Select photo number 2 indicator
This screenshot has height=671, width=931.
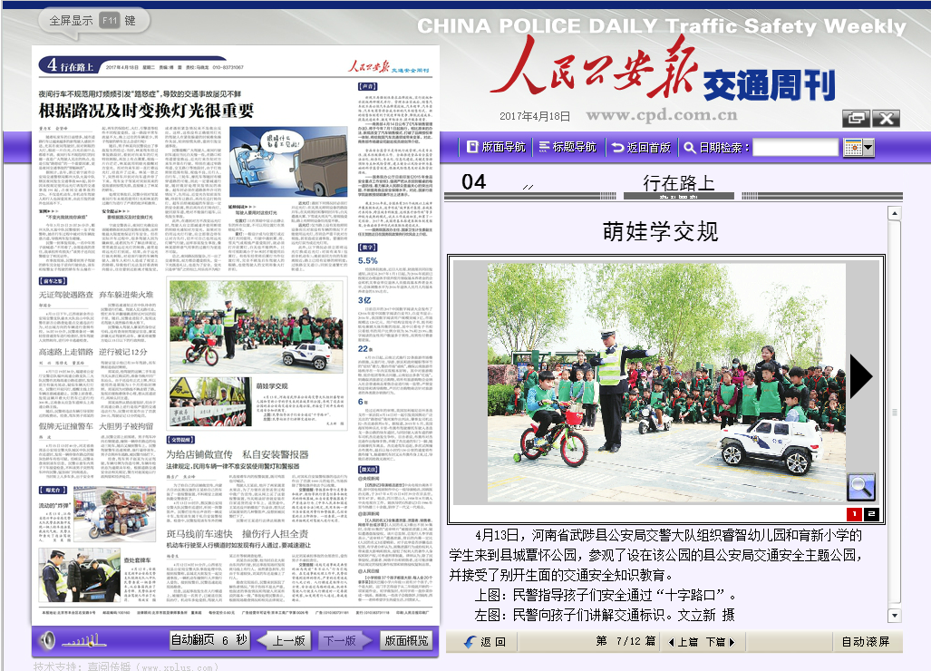pyautogui.click(x=871, y=514)
